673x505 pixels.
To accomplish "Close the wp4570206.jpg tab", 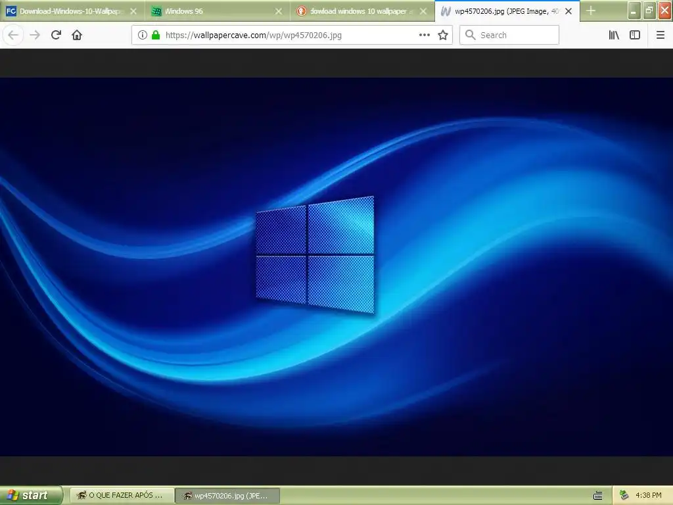I will tap(569, 11).
